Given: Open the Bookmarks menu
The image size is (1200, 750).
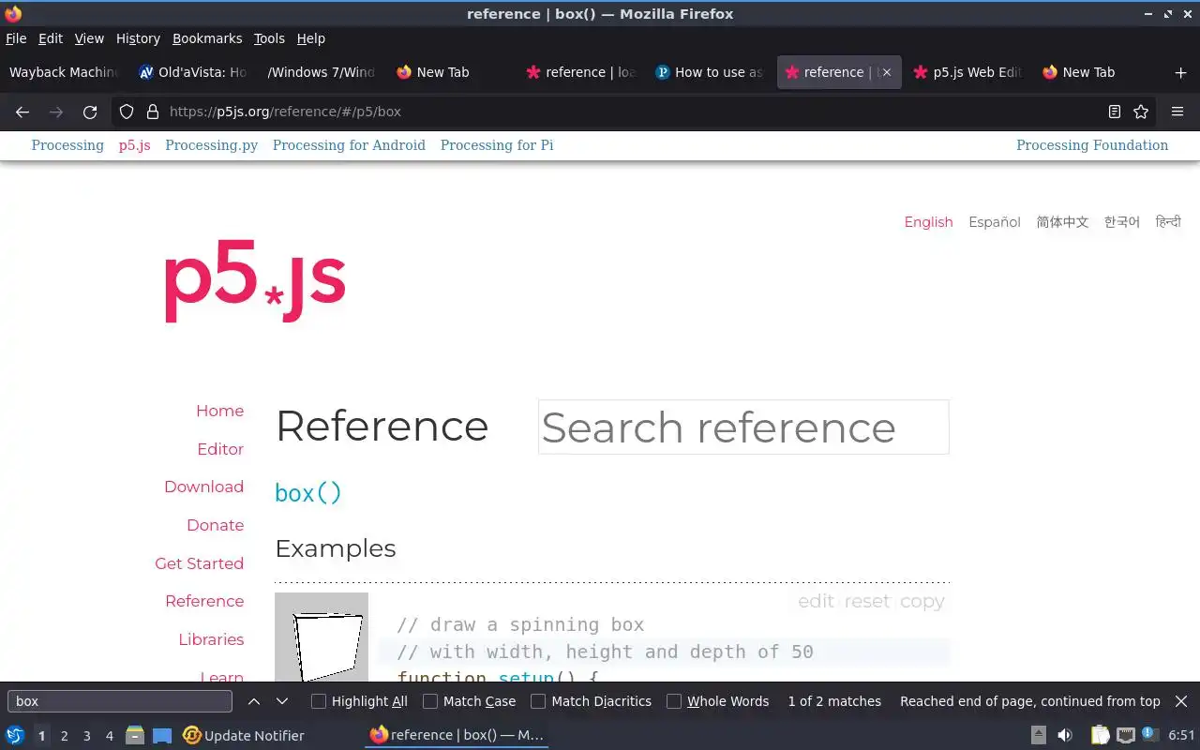Looking at the screenshot, I should (x=207, y=38).
